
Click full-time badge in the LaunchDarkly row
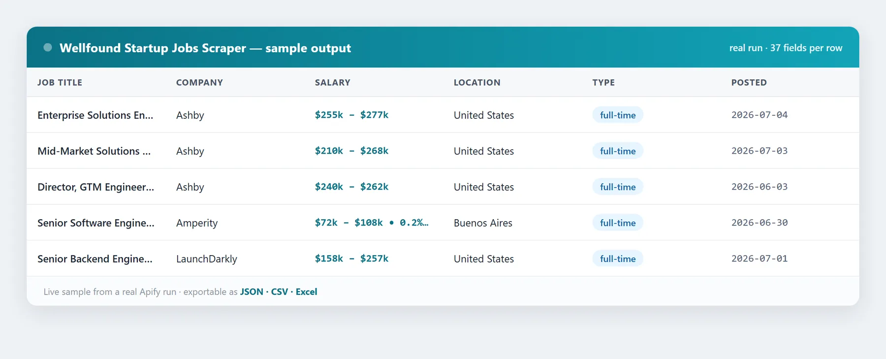click(x=618, y=259)
